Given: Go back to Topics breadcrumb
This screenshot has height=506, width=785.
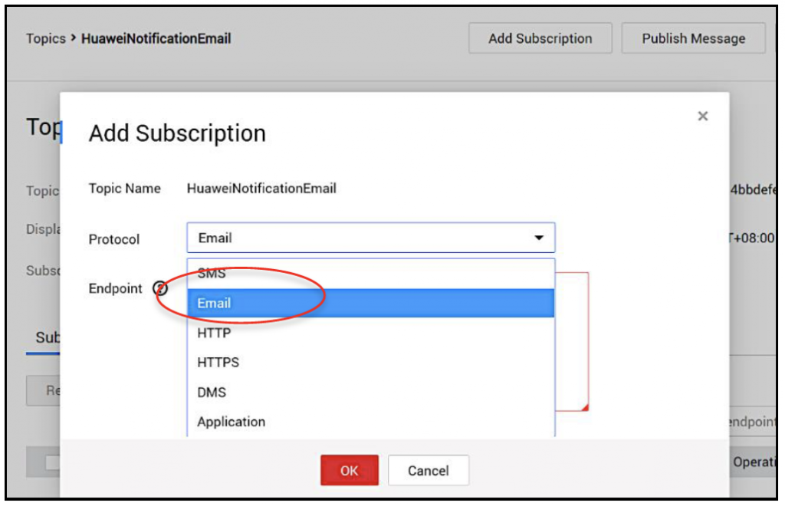Looking at the screenshot, I should [x=45, y=38].
